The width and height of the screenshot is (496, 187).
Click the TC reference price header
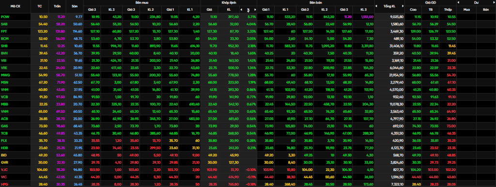[x=40, y=6]
